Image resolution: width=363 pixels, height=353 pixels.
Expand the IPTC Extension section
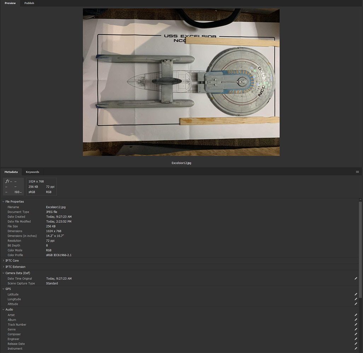point(4,267)
